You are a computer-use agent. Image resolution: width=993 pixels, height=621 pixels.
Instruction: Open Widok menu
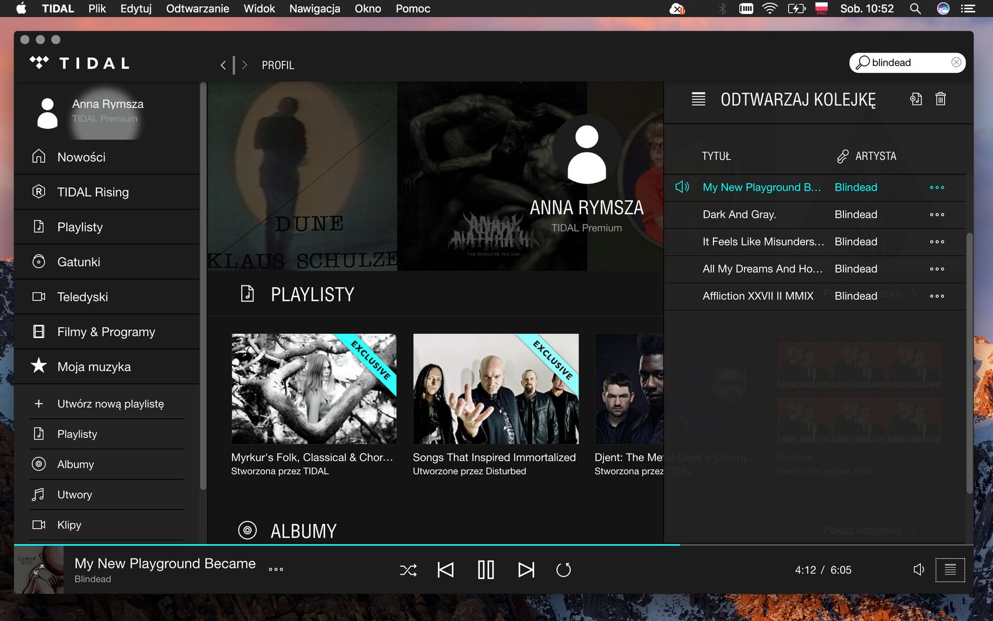tap(259, 9)
